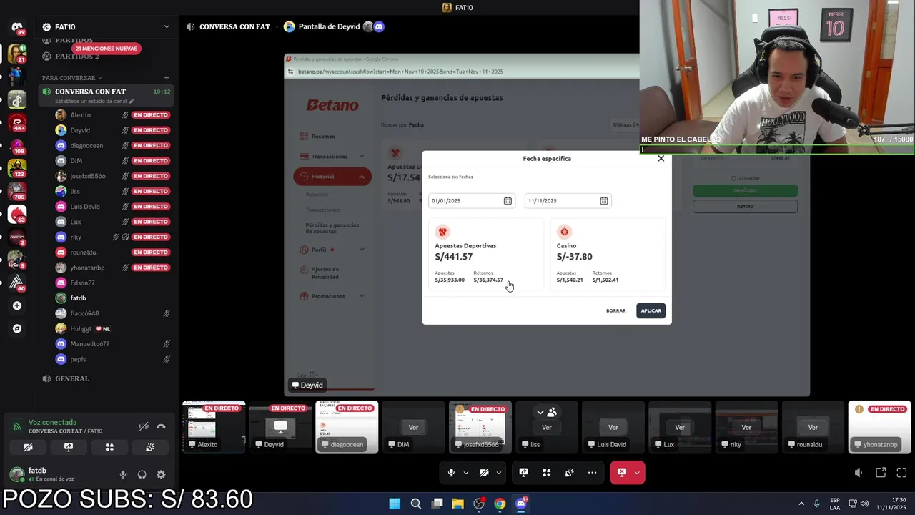
Task: Open Windows taskbar search
Action: pyautogui.click(x=416, y=504)
